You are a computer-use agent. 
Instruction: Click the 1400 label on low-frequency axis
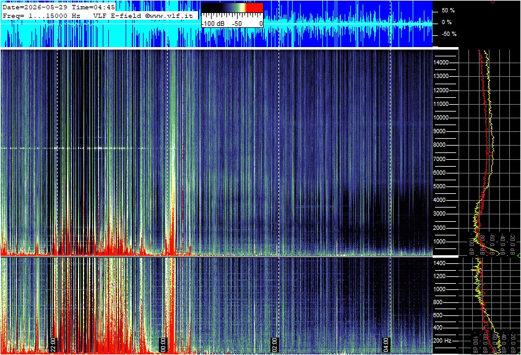pyautogui.click(x=439, y=263)
